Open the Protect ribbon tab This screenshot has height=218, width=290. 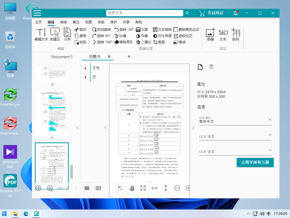pos(114,22)
